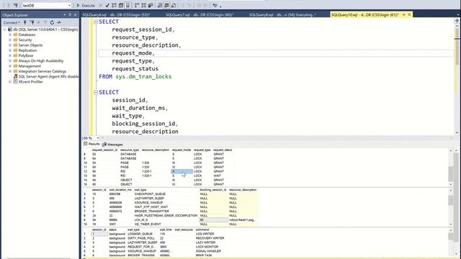This screenshot has width=461, height=259.
Task: Select the Results to File icon
Action: coord(174,5)
